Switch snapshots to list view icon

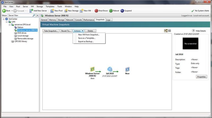pyautogui.click(x=170, y=31)
